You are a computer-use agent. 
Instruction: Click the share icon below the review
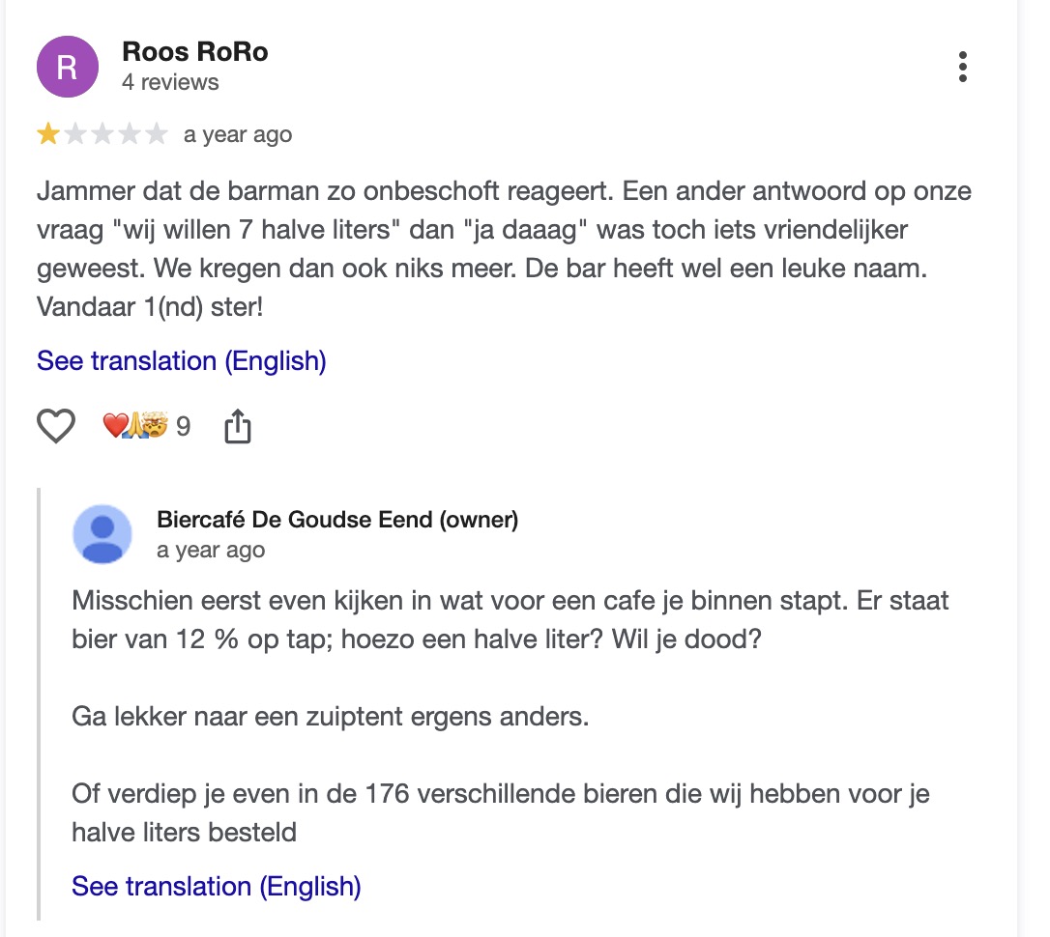(x=237, y=426)
